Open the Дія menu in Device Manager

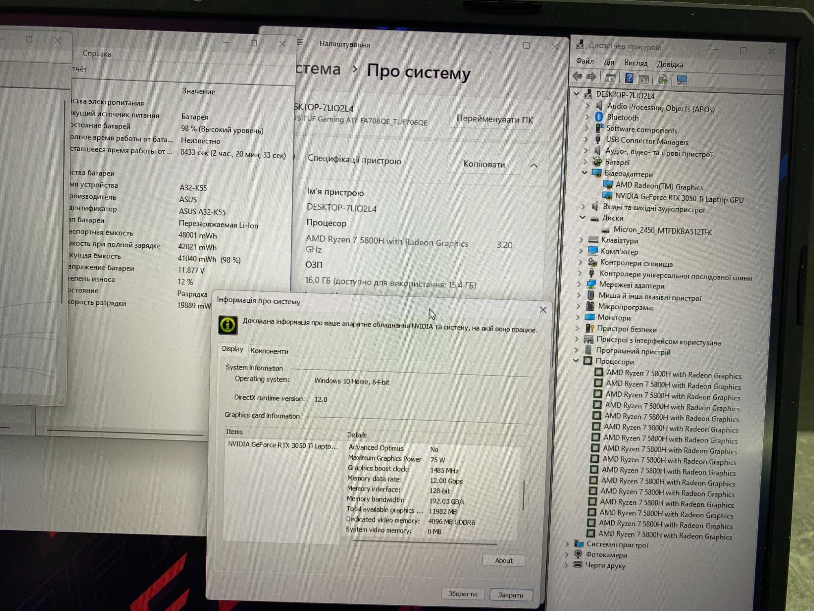click(609, 62)
